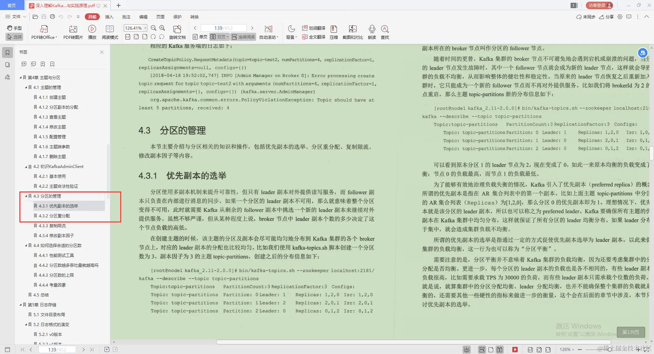Select the hand (手型) tool
Image resolution: width=654 pixels, height=354 pixels.
tap(14, 28)
